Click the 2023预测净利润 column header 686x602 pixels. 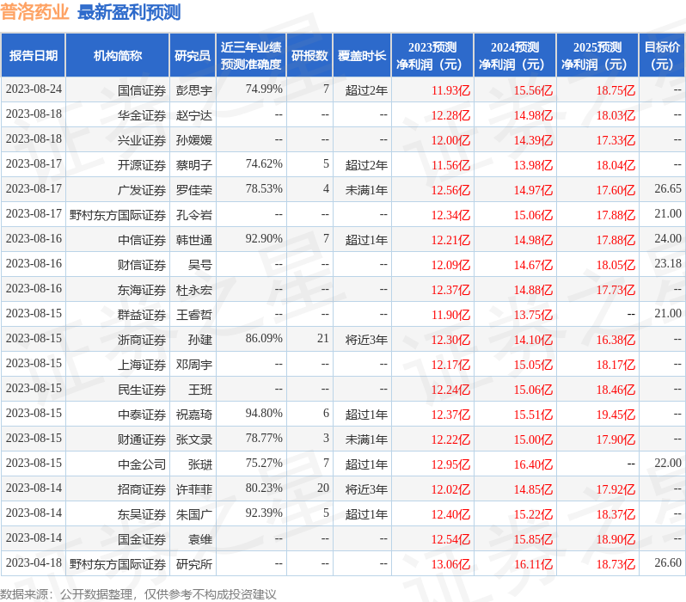tap(432, 56)
